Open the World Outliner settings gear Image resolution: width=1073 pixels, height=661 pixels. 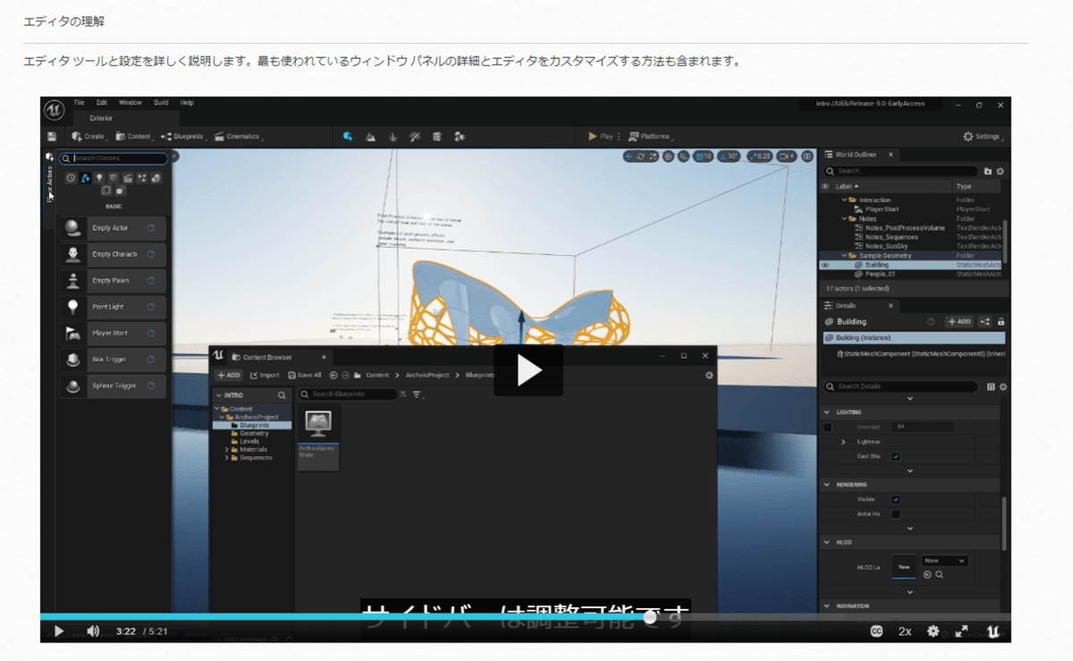click(x=1000, y=171)
